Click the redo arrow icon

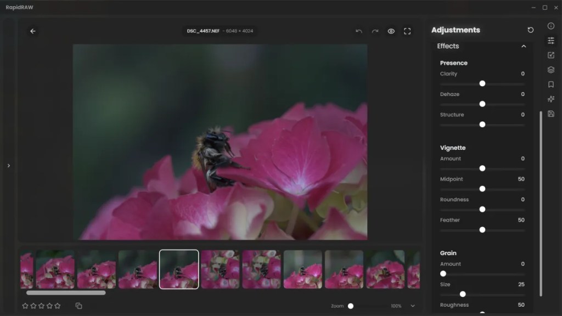point(375,31)
